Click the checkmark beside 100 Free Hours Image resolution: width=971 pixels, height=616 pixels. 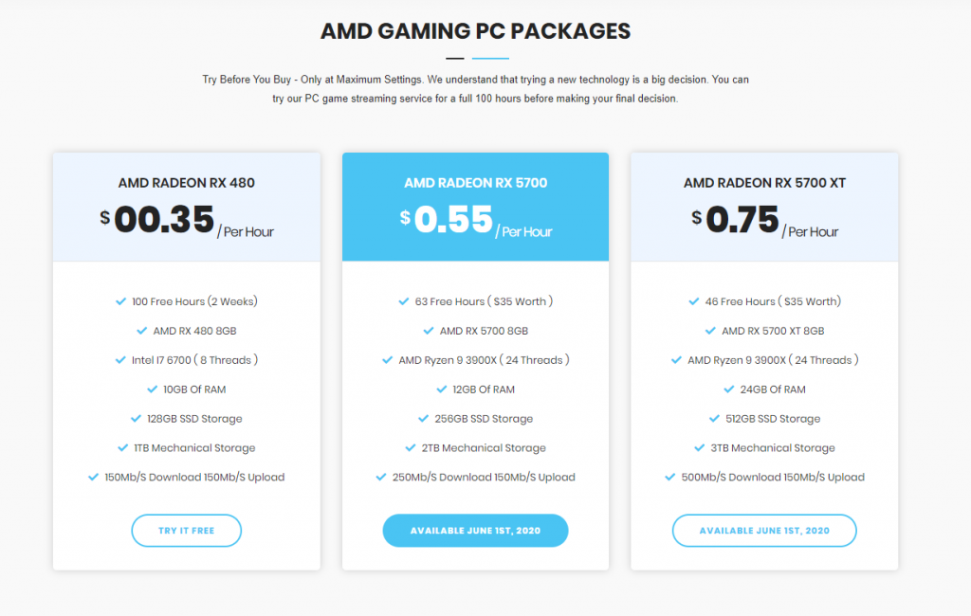pyautogui.click(x=120, y=301)
